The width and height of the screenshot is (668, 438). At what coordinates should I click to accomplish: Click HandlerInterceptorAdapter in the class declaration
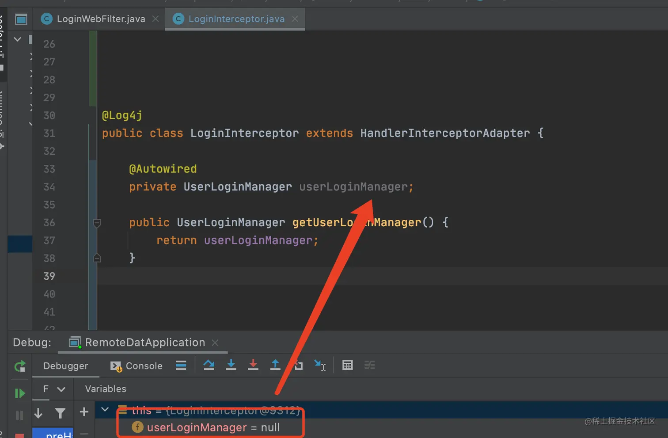pyautogui.click(x=445, y=133)
